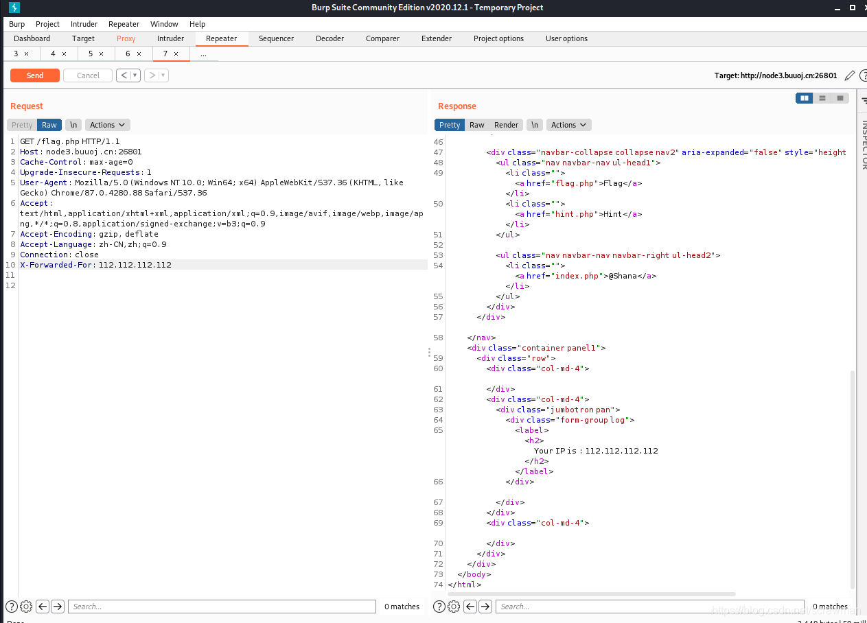
Task: Jump to next request search match
Action: click(x=58, y=607)
